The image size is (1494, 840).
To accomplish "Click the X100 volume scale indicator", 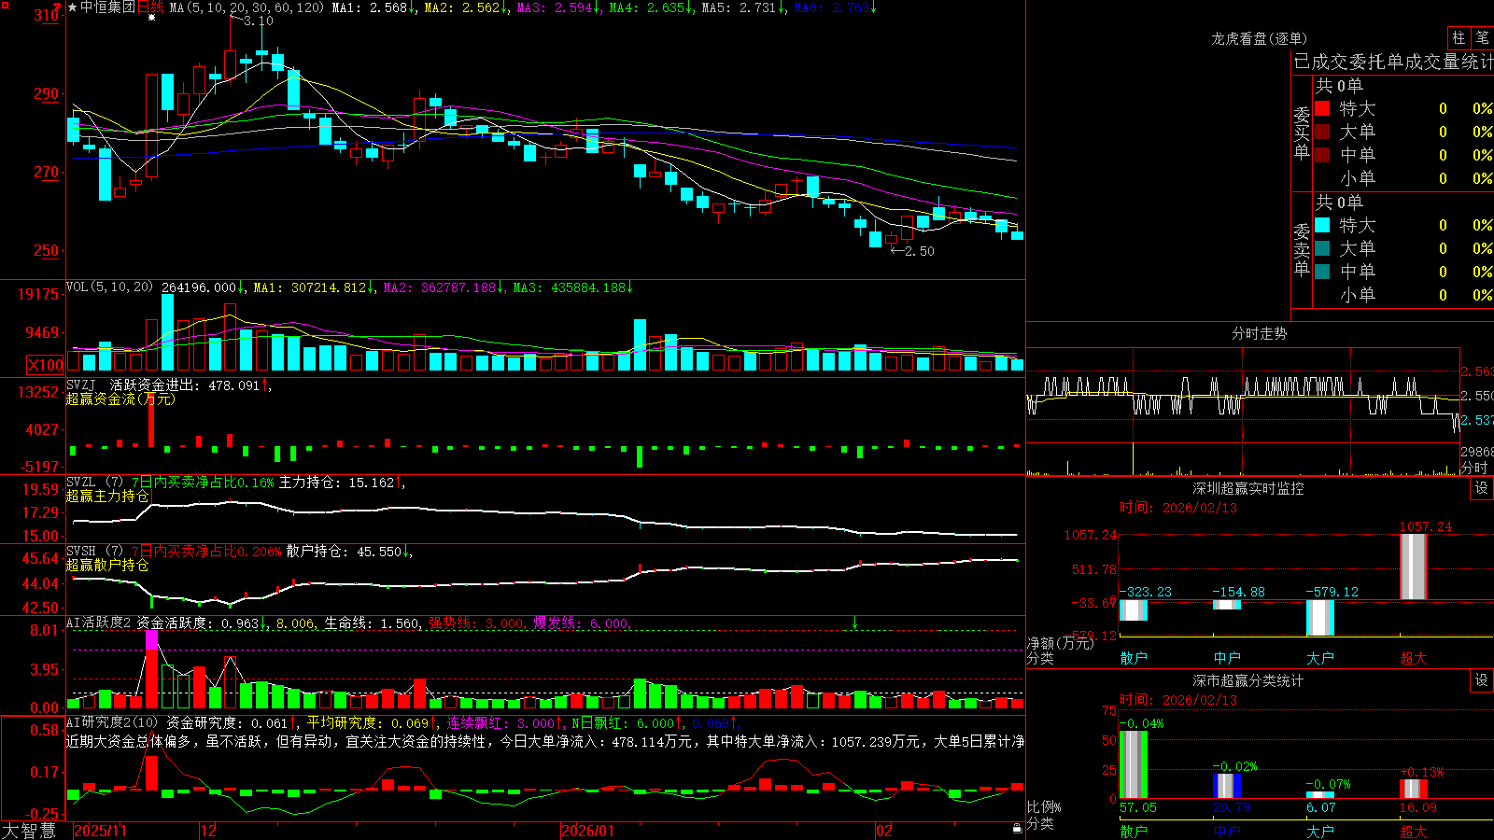I will (x=45, y=365).
